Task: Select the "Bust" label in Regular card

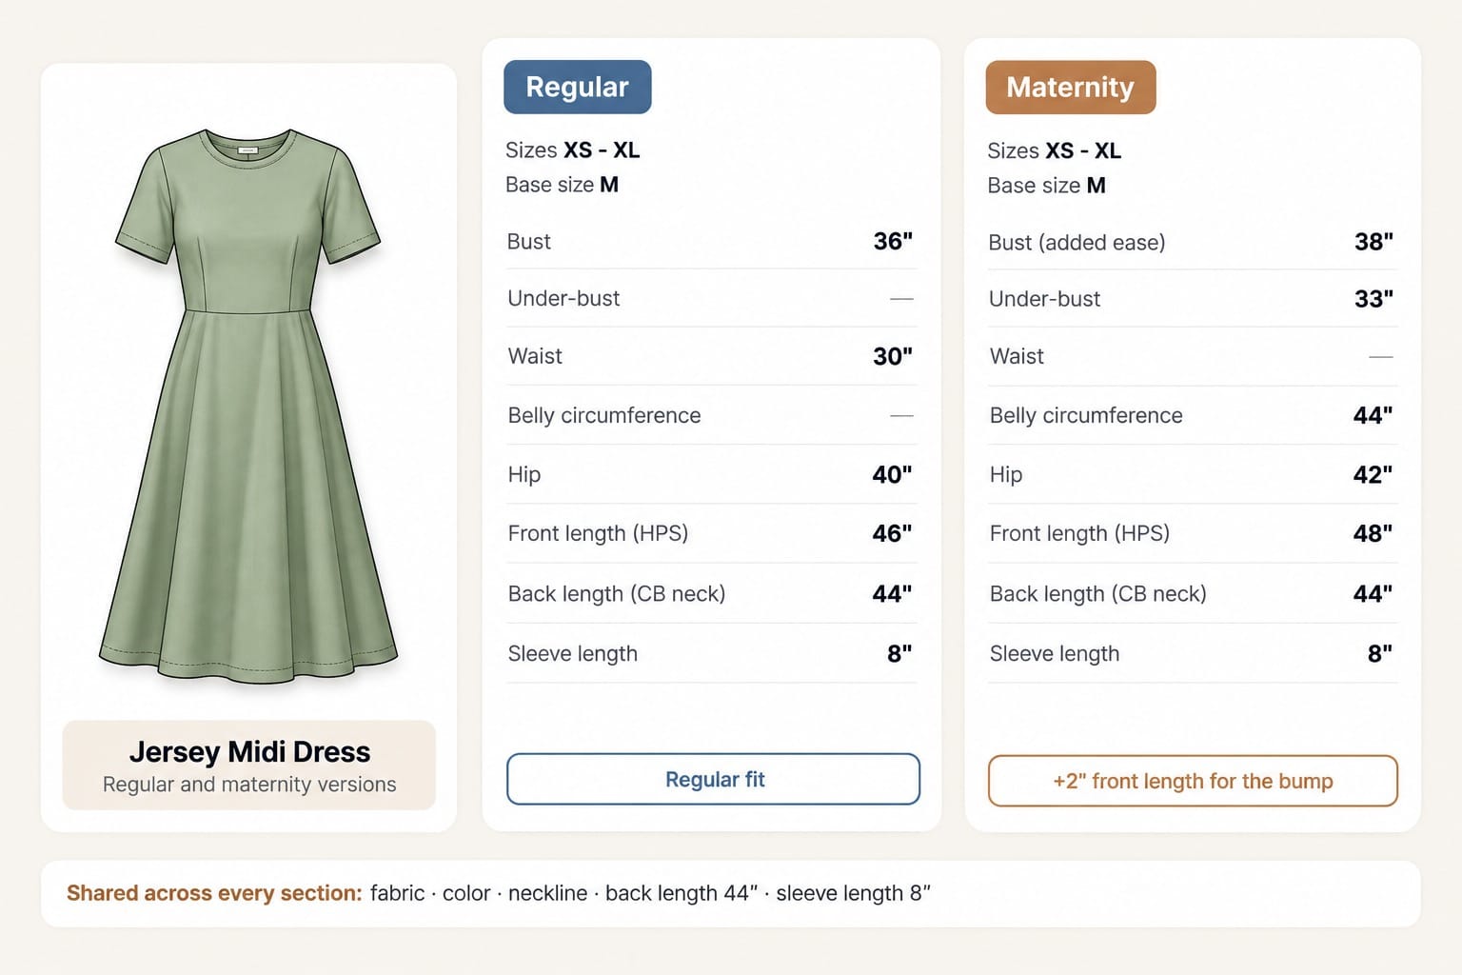Action: (529, 242)
